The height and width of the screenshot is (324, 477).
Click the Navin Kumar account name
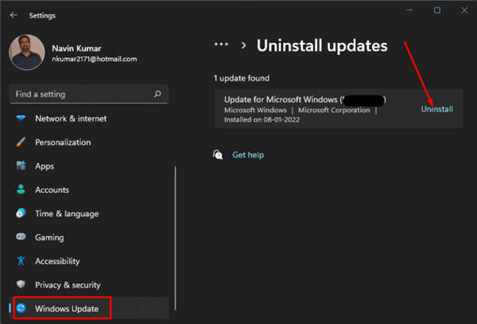click(76, 48)
